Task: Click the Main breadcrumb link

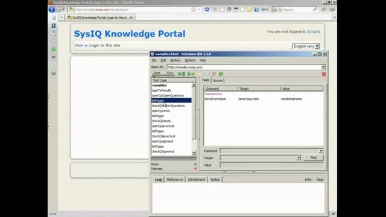Action: click(79, 46)
